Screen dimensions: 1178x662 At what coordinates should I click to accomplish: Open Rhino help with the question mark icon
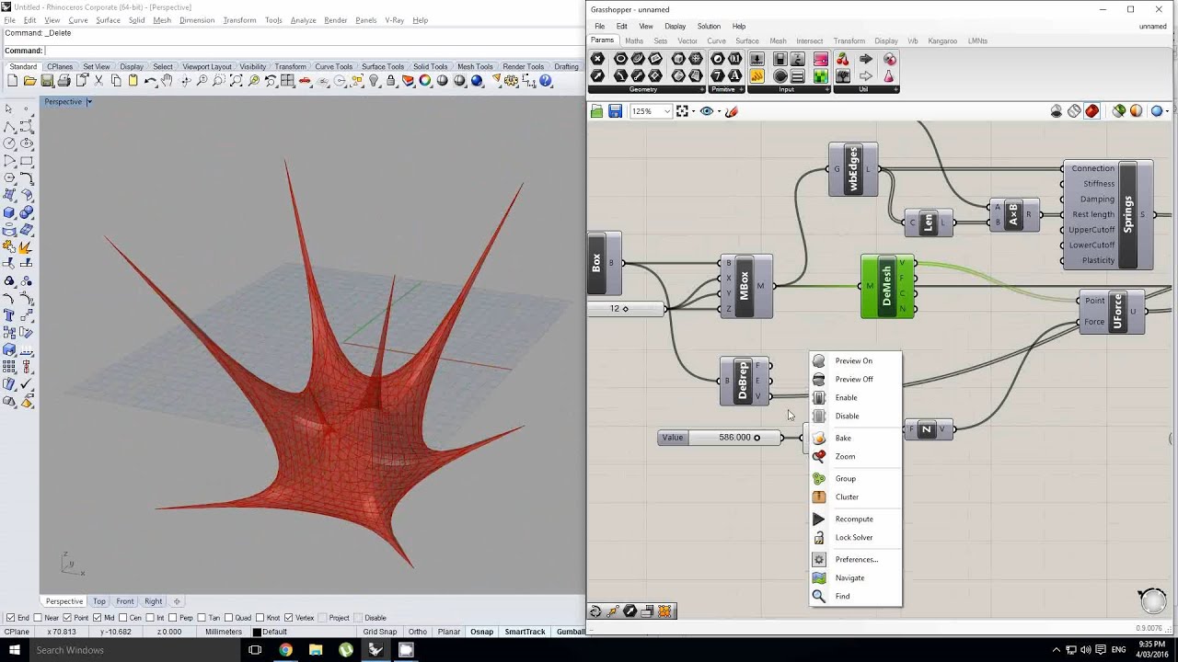click(x=546, y=81)
